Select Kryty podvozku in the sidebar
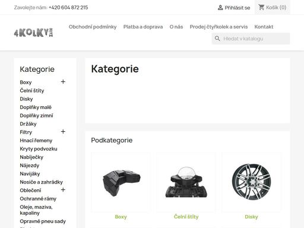The height and width of the screenshot is (228, 304). [x=39, y=149]
